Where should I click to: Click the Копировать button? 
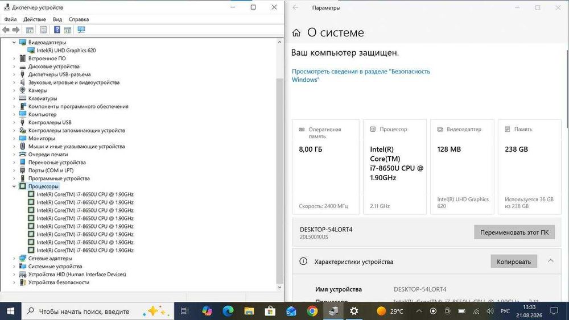click(x=513, y=261)
